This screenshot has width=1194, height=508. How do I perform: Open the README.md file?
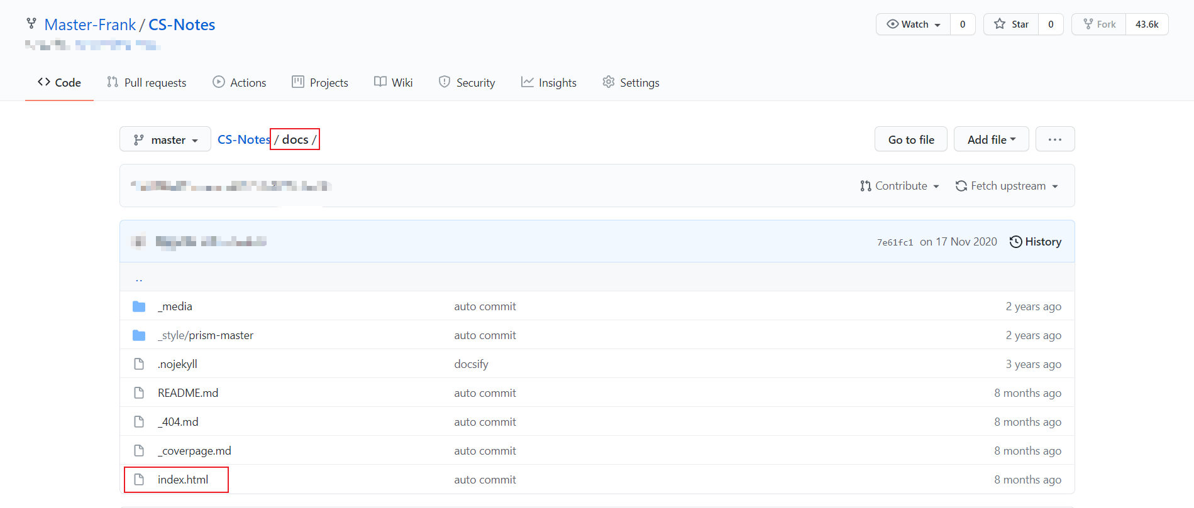[188, 393]
